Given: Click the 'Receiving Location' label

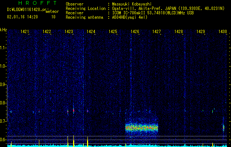Looking at the screenshot, I should [x=86, y=8].
